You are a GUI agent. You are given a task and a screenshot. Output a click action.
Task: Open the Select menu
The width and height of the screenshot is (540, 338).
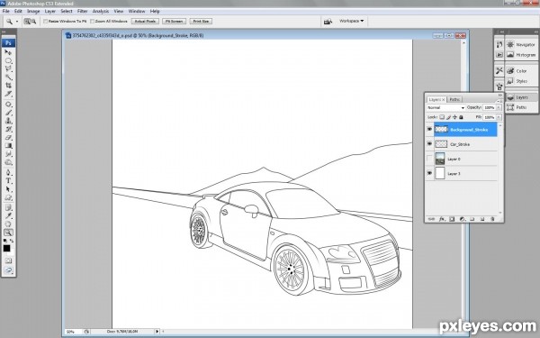coord(67,12)
